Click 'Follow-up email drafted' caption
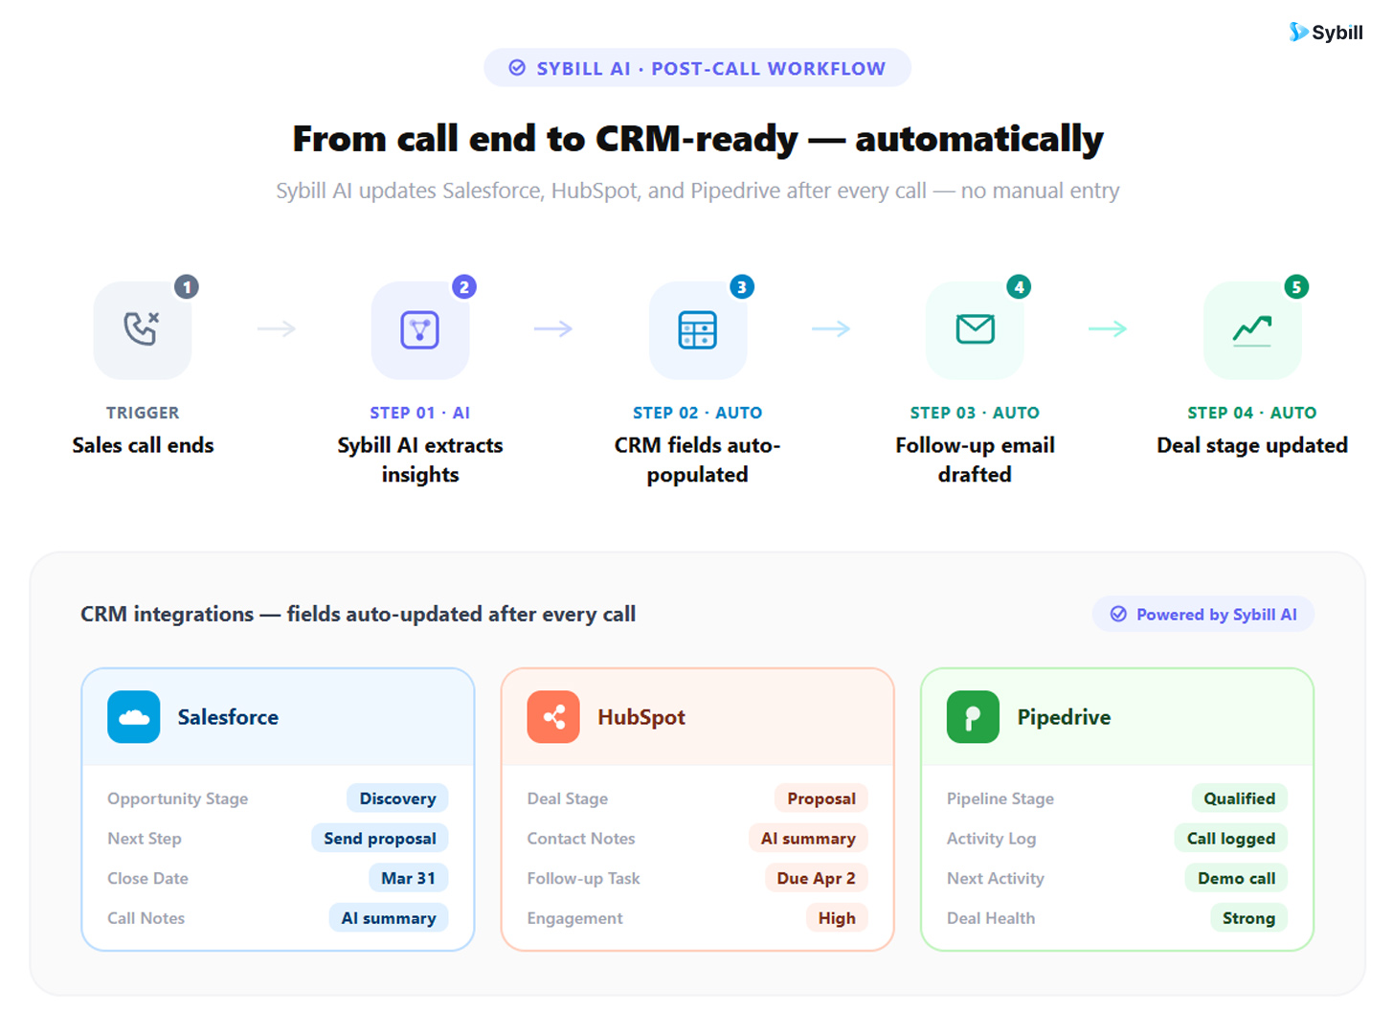This screenshot has width=1393, height=1034. click(x=975, y=460)
